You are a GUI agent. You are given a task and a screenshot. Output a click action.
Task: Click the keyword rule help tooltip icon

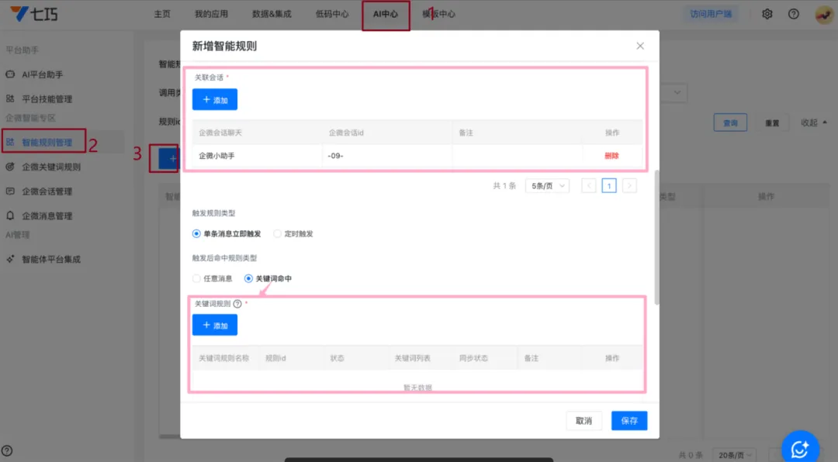click(x=237, y=304)
